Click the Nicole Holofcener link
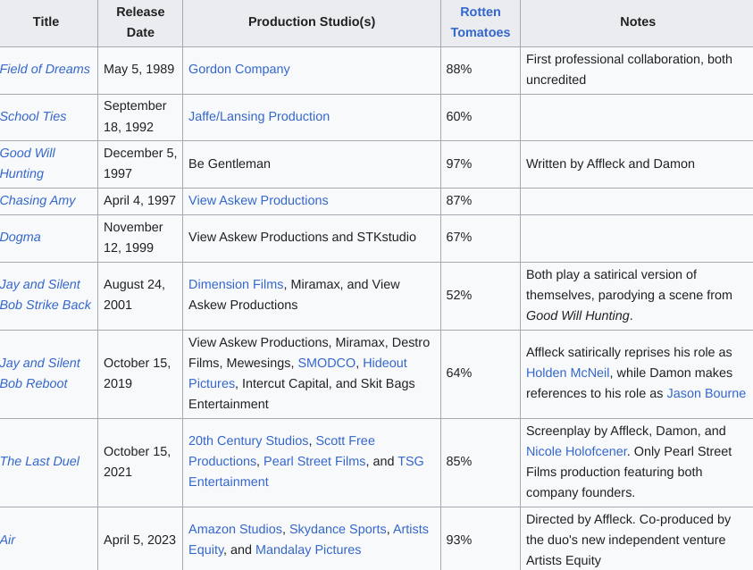The image size is (753, 570). click(576, 451)
